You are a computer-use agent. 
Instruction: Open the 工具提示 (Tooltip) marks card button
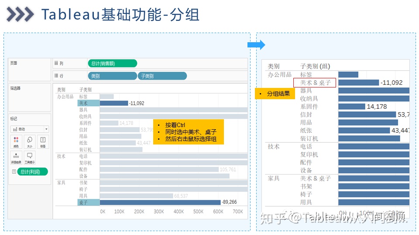tap(29, 158)
